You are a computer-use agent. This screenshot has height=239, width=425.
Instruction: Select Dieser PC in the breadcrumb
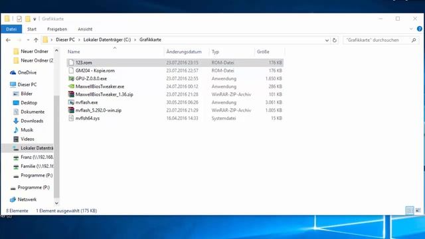pyautogui.click(x=65, y=40)
